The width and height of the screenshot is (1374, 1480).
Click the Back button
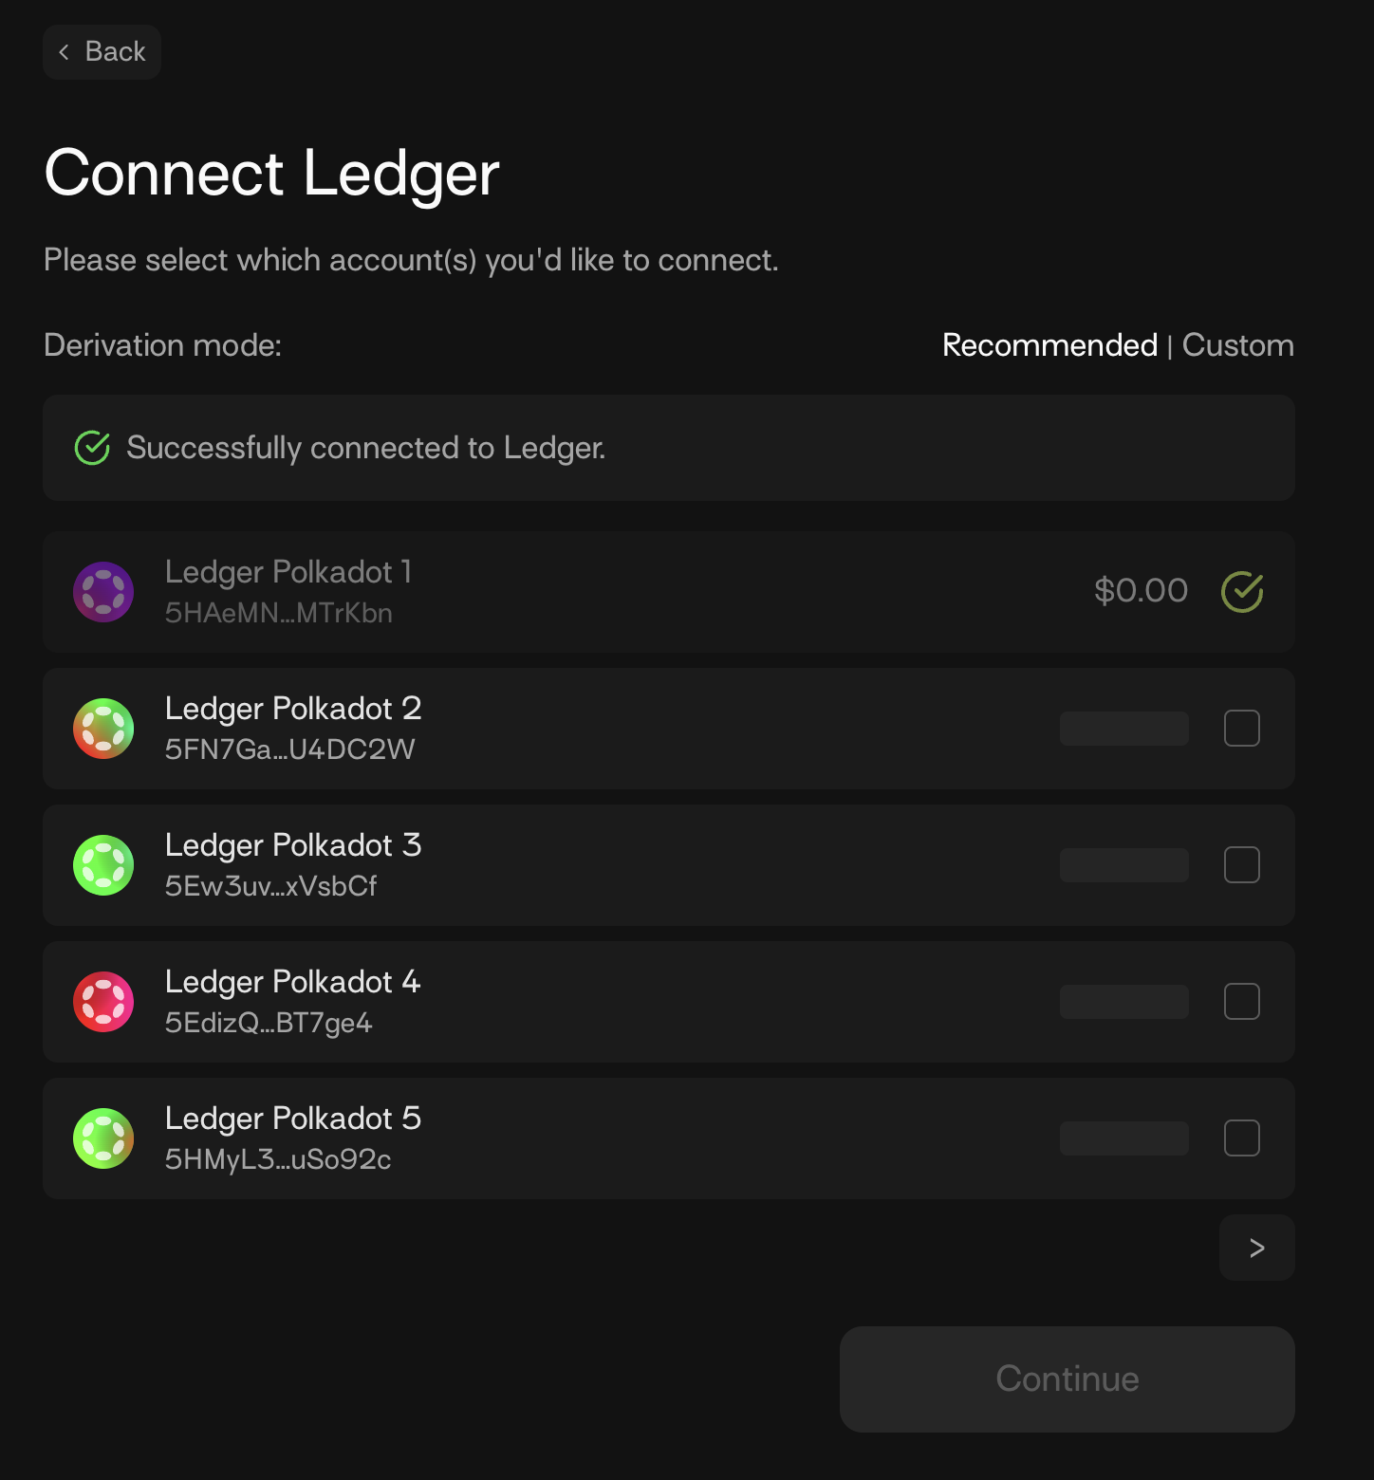102,52
